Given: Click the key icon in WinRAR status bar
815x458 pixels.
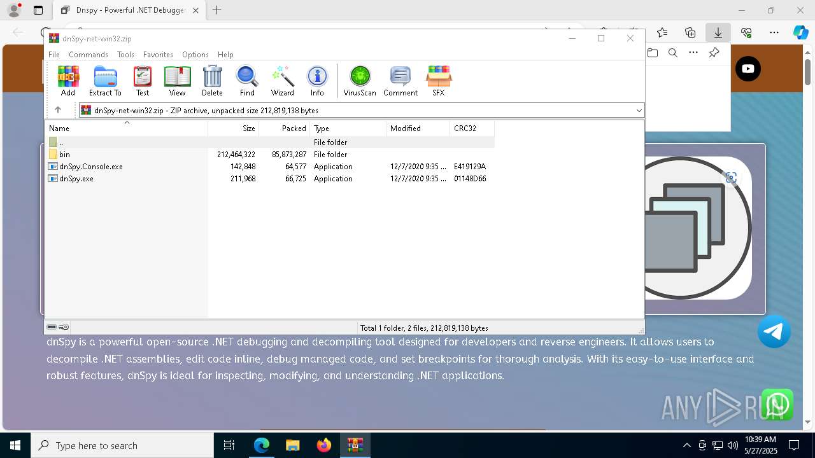Looking at the screenshot, I should [64, 327].
